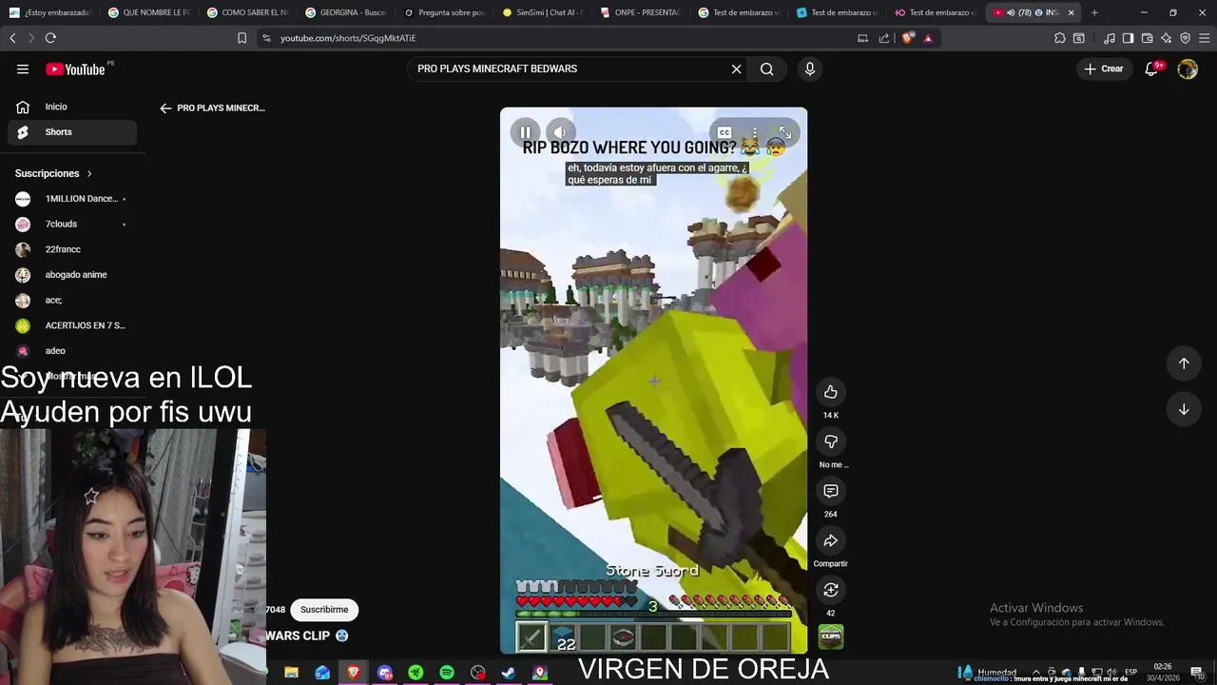1217x685 pixels.
Task: Open Spotify from the taskbar
Action: pyautogui.click(x=447, y=673)
